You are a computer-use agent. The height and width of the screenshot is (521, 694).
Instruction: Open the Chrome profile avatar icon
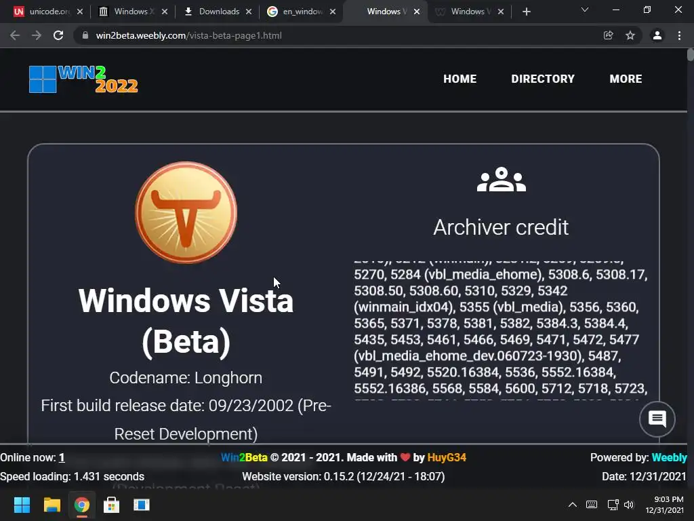tap(657, 35)
